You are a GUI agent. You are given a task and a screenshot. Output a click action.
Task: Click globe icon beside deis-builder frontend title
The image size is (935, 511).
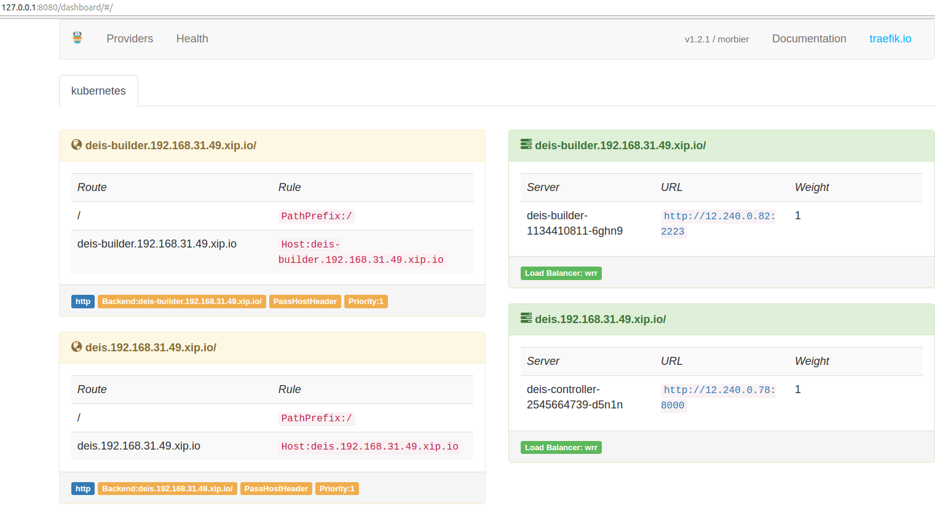click(x=77, y=145)
